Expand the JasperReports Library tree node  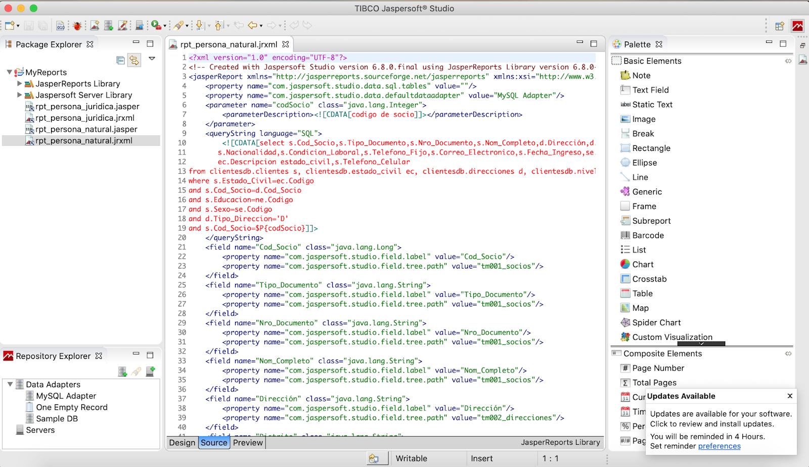click(20, 84)
